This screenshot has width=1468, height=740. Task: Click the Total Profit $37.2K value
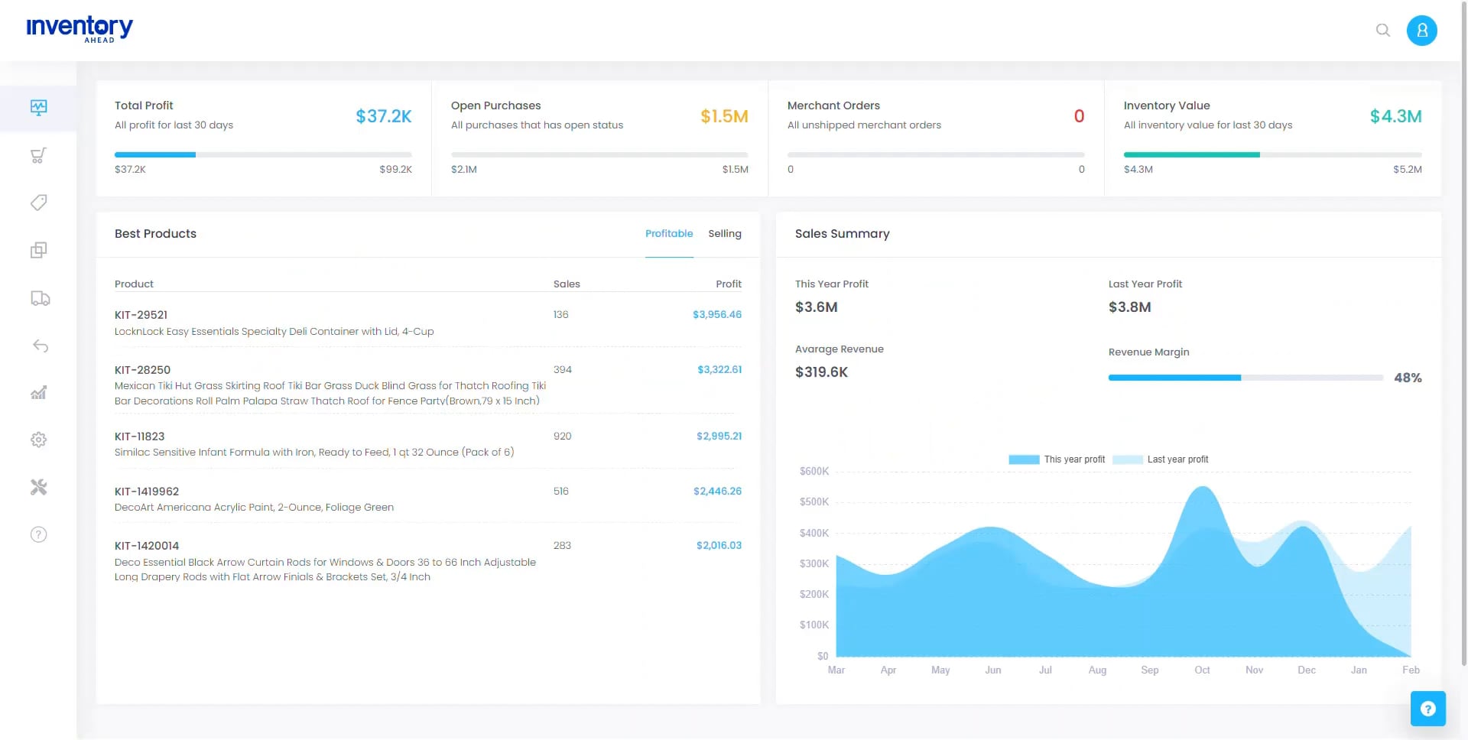tap(384, 116)
